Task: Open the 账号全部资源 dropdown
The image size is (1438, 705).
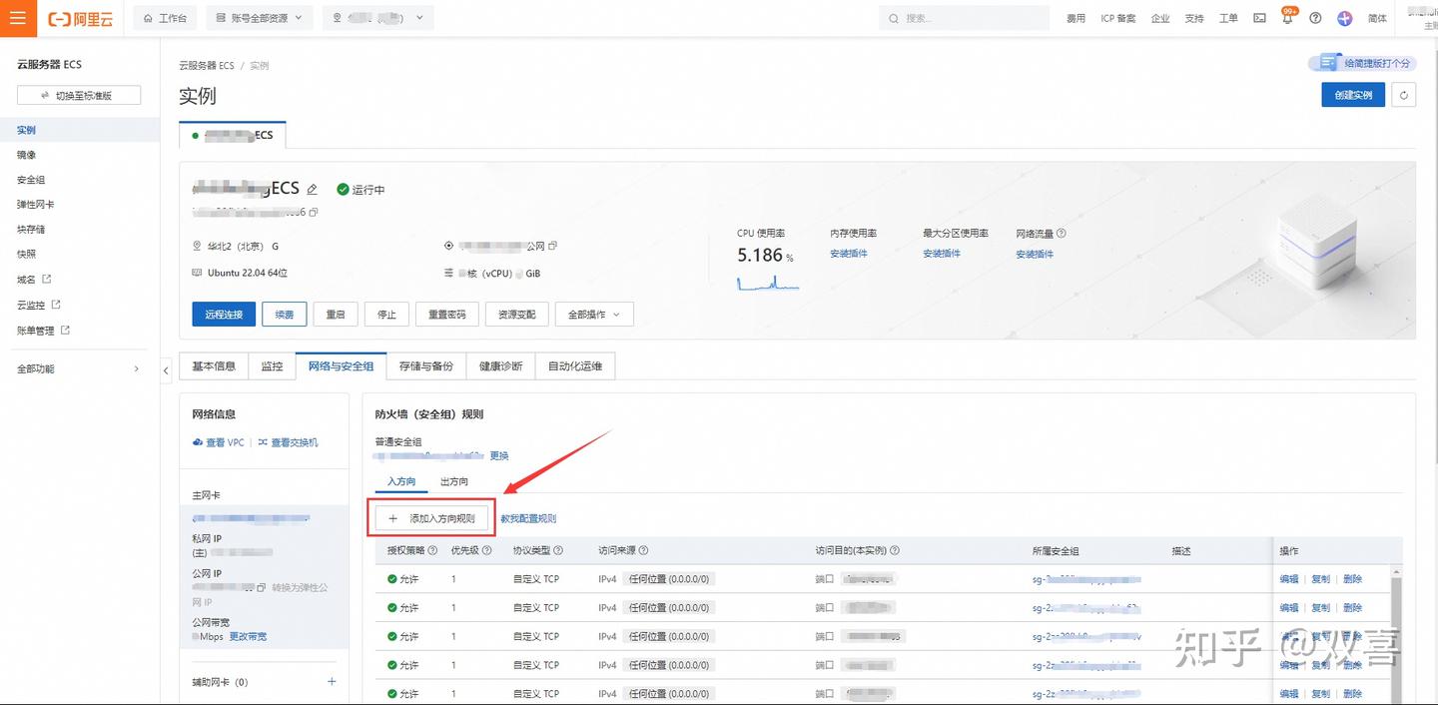Action: click(260, 18)
